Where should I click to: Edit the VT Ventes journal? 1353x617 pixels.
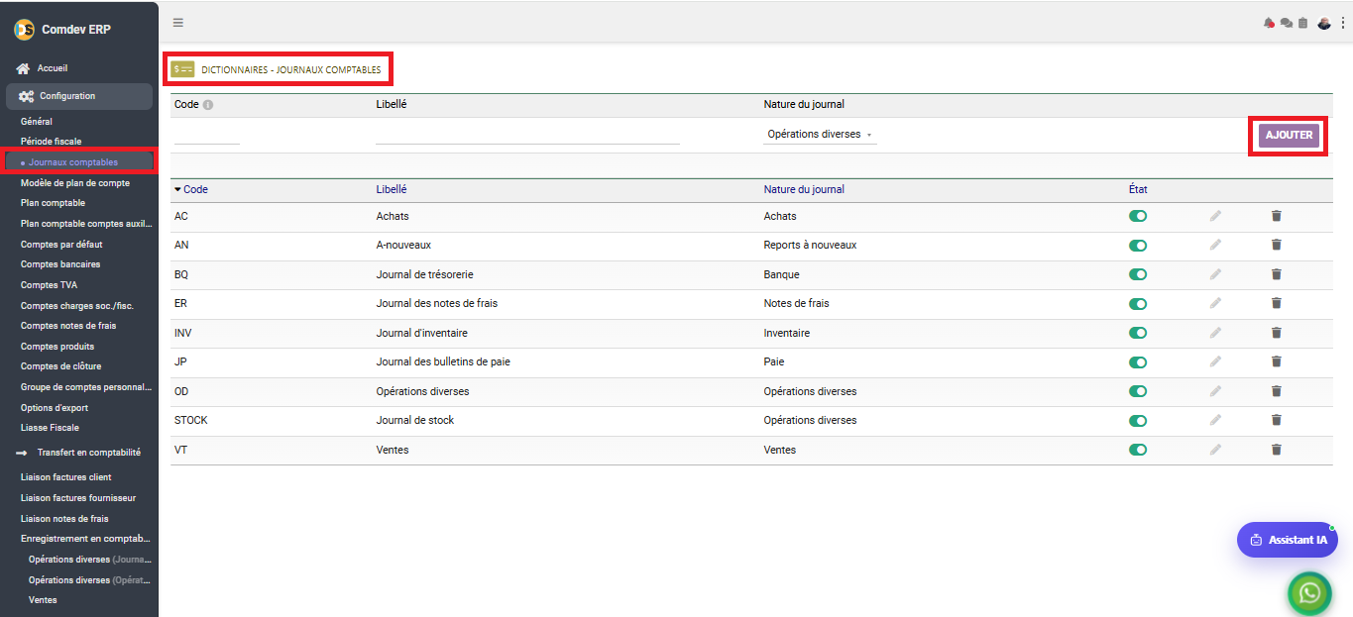tap(1215, 450)
